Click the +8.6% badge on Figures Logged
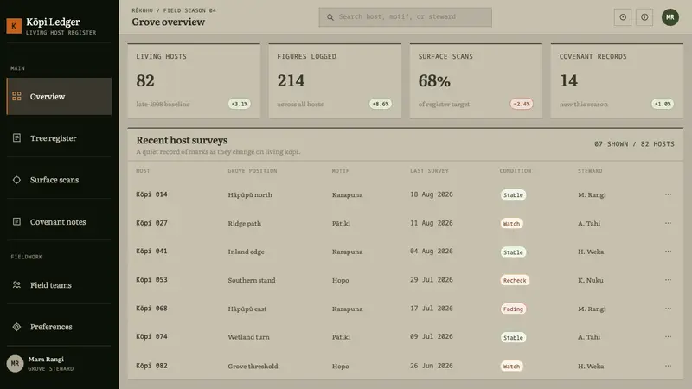The image size is (692, 389). coord(381,104)
